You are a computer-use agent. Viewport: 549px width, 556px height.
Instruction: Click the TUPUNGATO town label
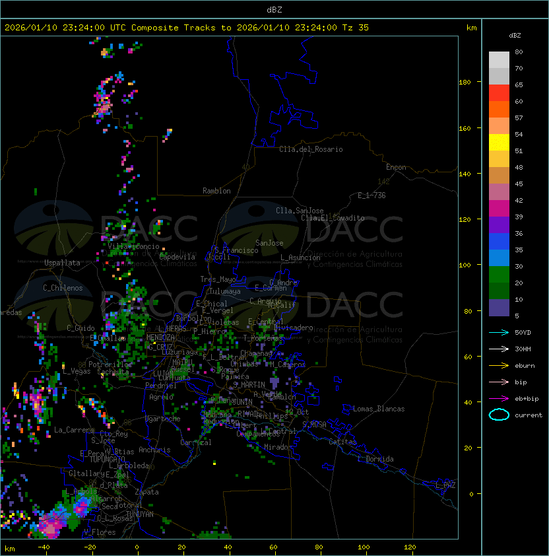tap(107, 460)
